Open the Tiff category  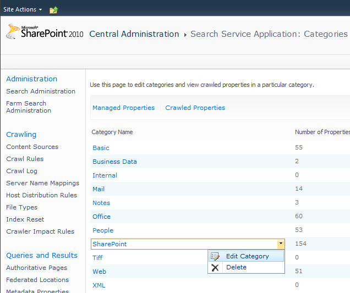(97, 258)
